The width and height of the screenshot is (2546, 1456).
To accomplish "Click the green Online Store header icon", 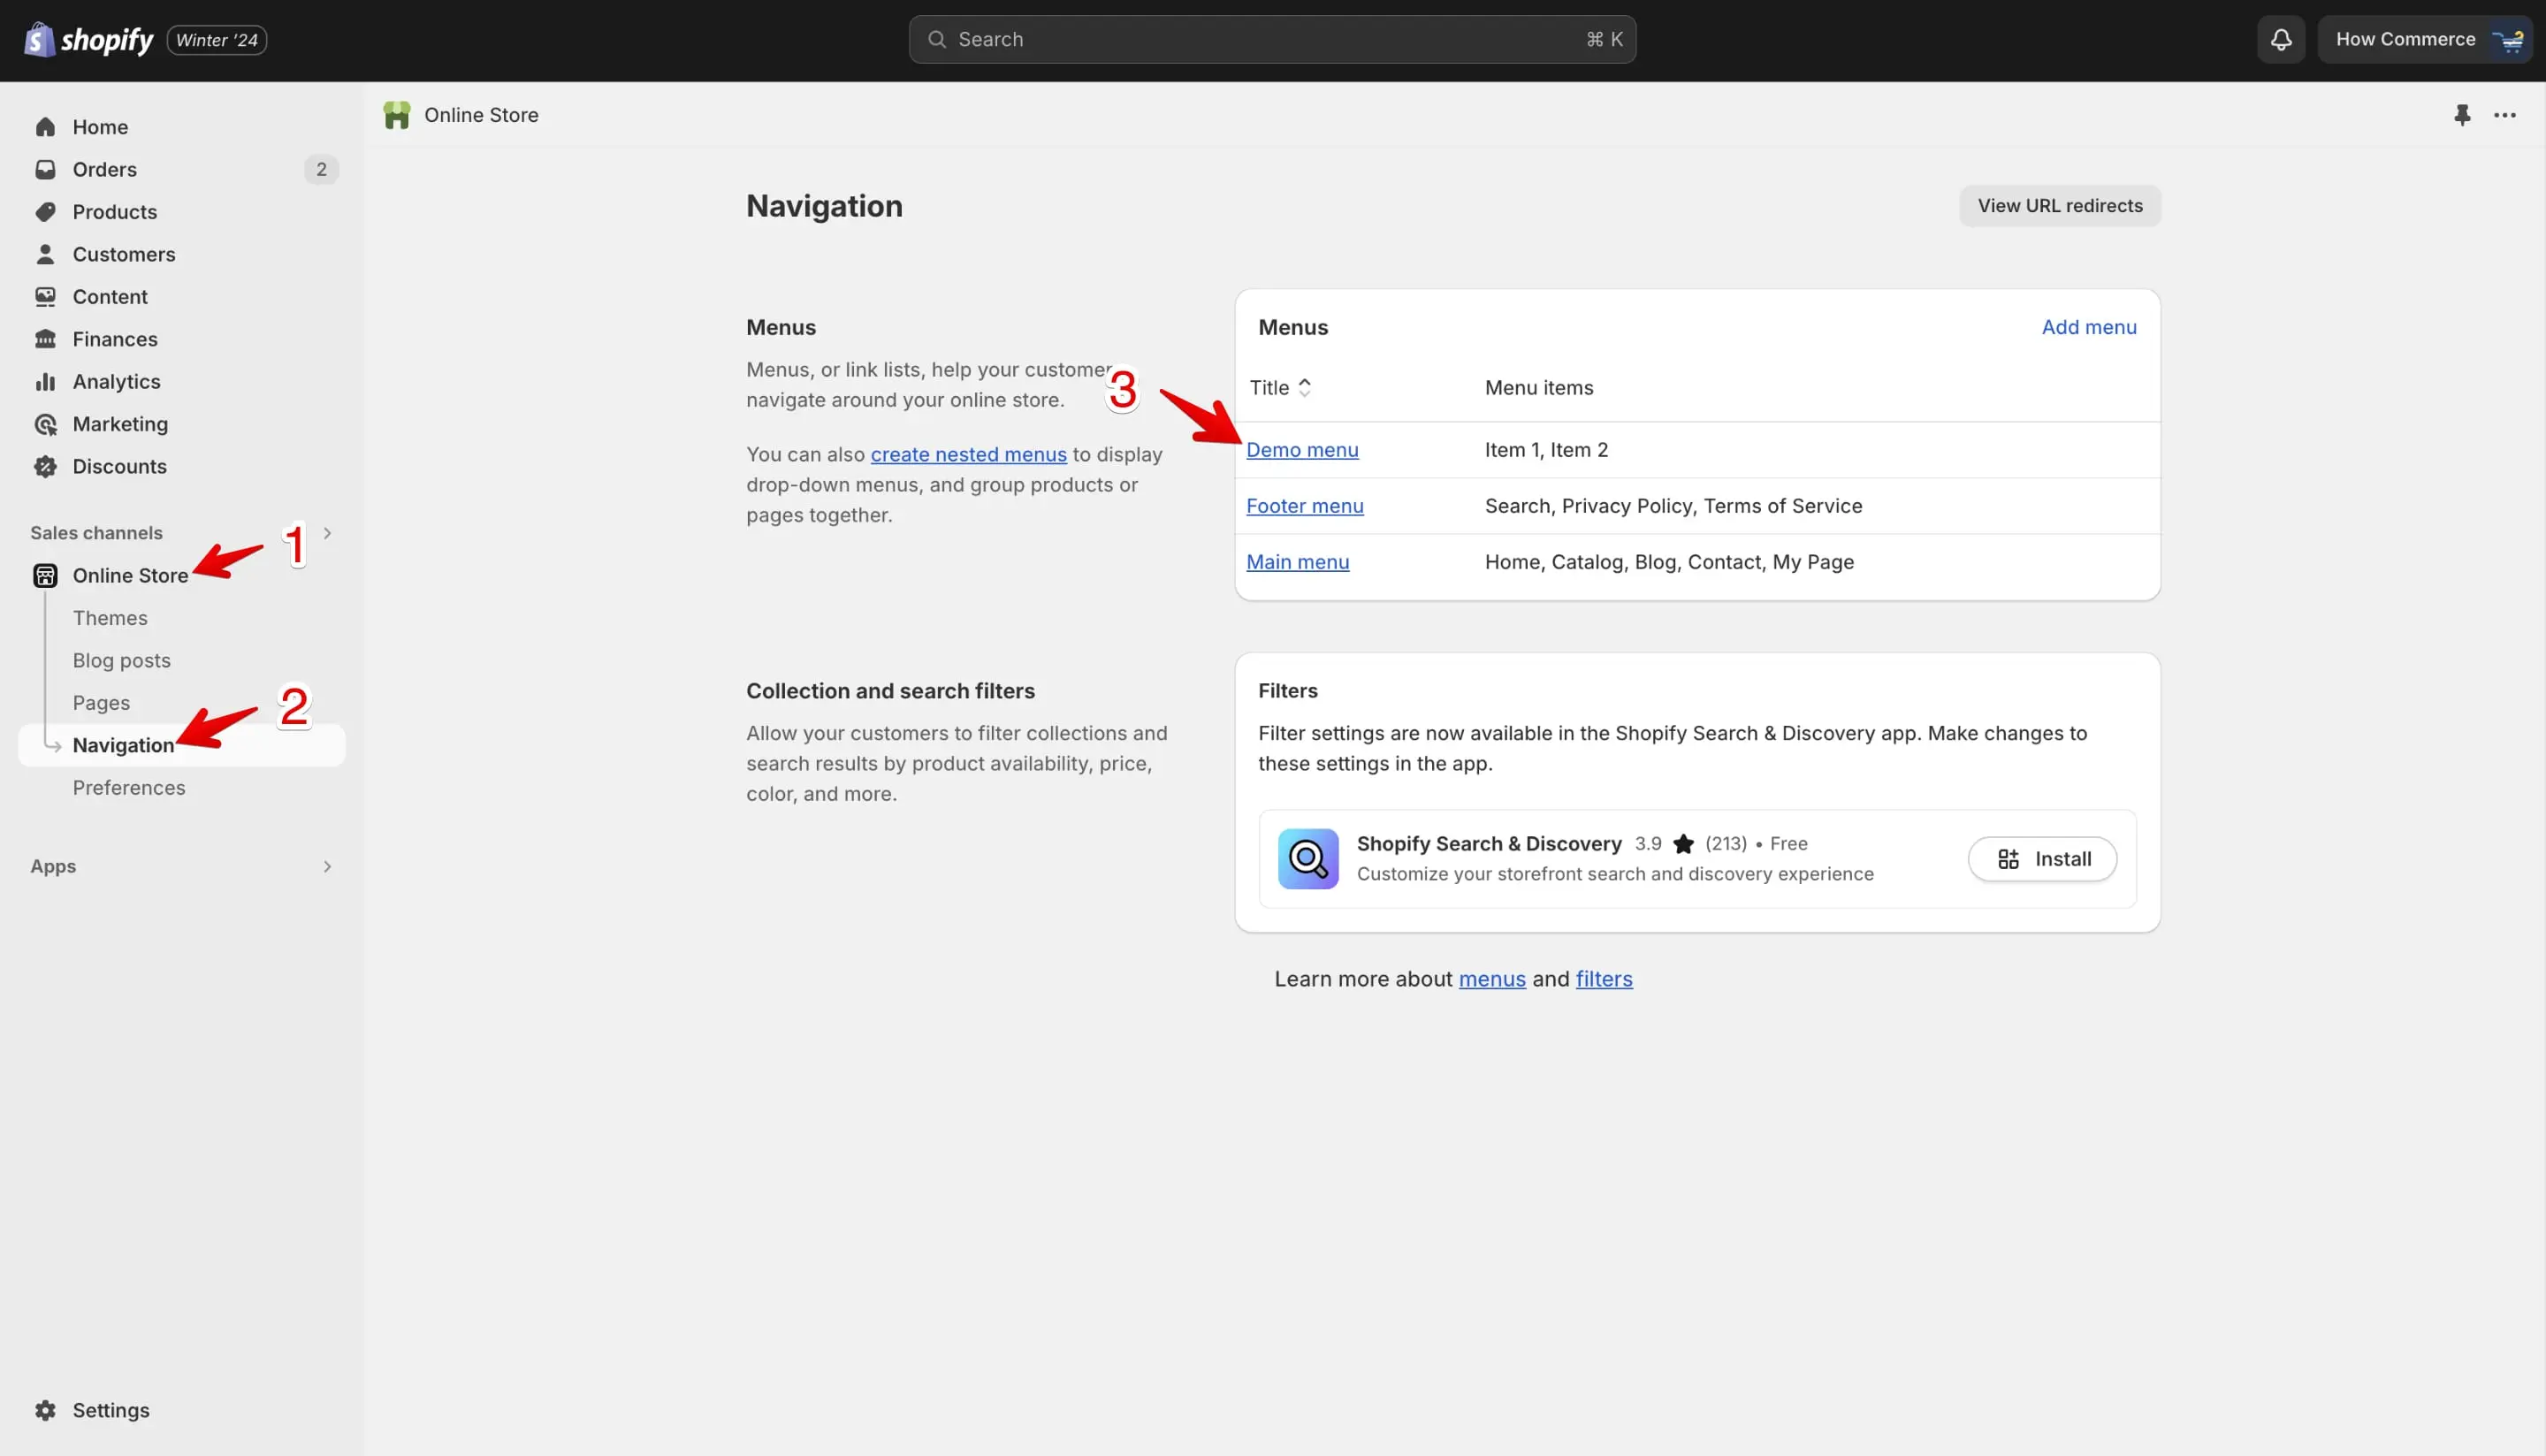I will pos(397,115).
